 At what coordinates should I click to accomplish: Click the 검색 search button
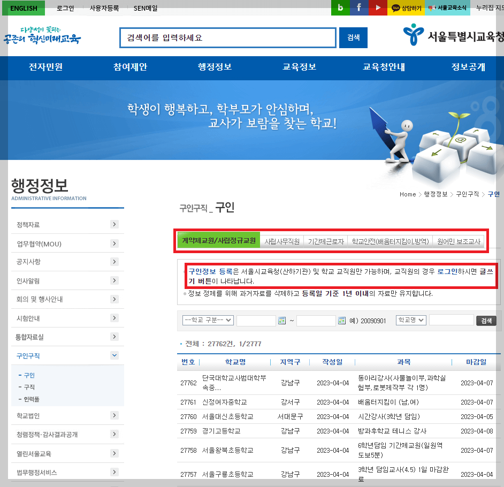(353, 37)
